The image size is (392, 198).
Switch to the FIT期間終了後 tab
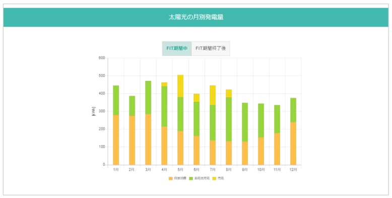click(211, 48)
